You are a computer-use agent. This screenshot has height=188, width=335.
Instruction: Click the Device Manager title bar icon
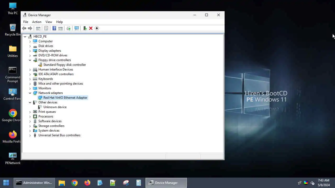tap(25, 15)
